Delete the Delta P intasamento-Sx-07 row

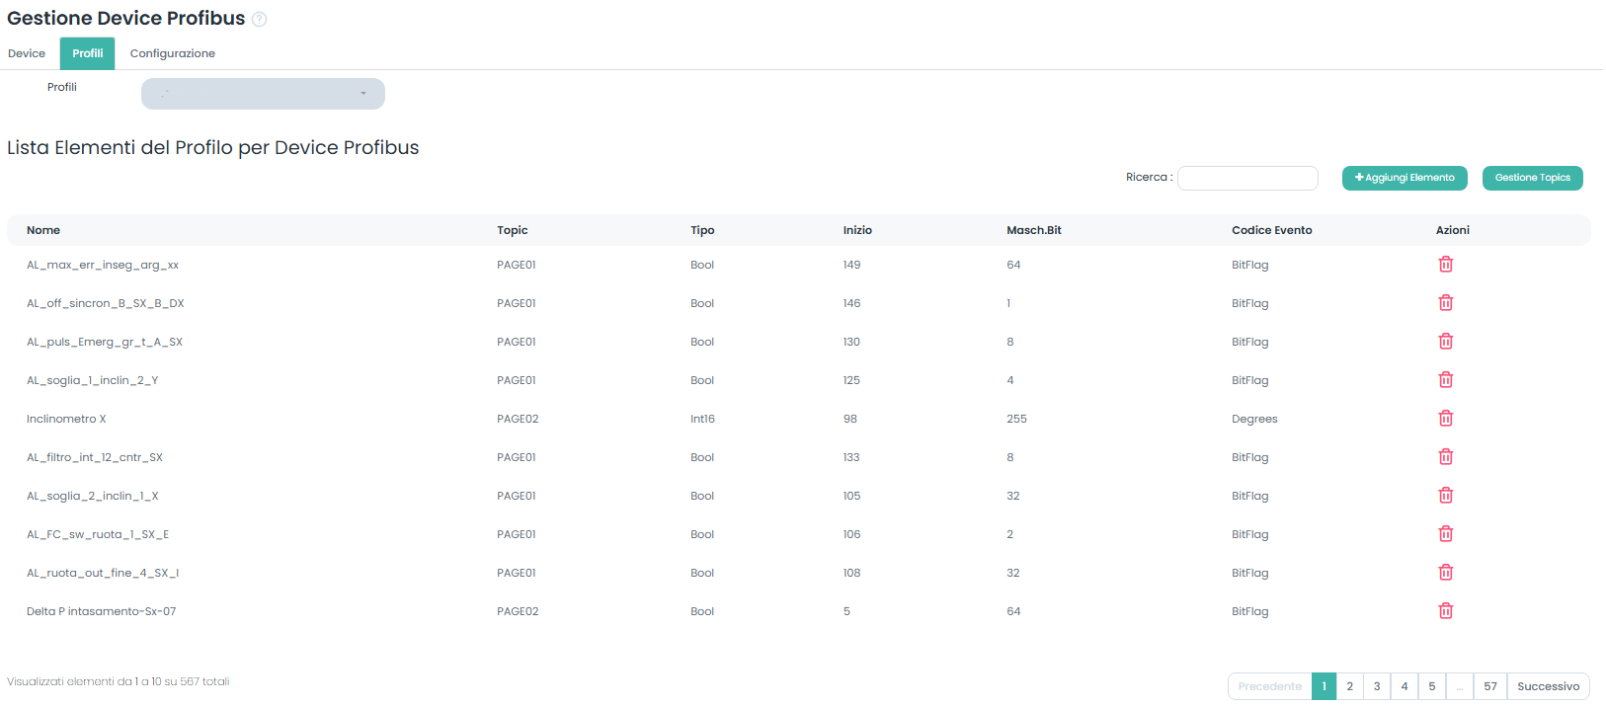[1445, 611]
